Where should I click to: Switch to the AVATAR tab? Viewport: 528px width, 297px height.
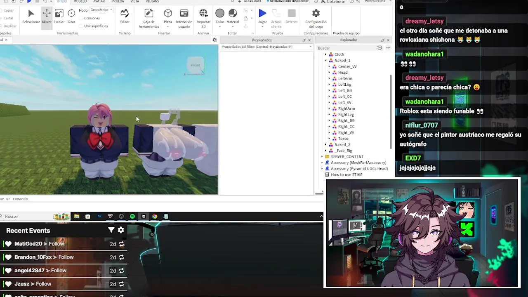click(x=99, y=2)
